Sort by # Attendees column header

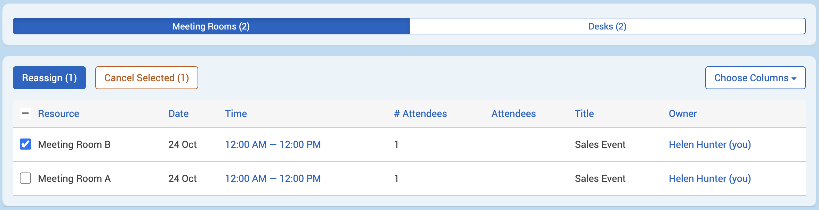(x=420, y=114)
